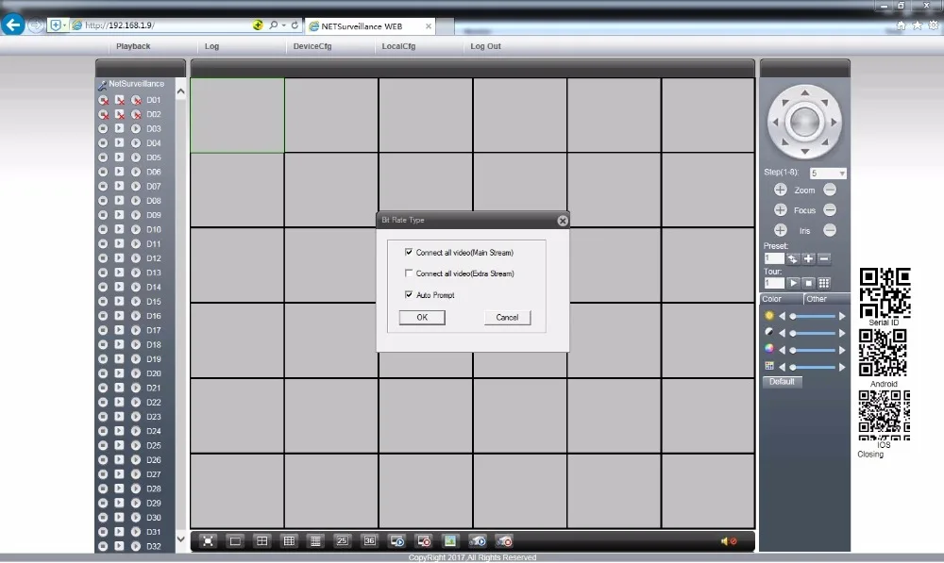Tilt the PTZ camera up
This screenshot has width=944, height=563.
pyautogui.click(x=804, y=92)
